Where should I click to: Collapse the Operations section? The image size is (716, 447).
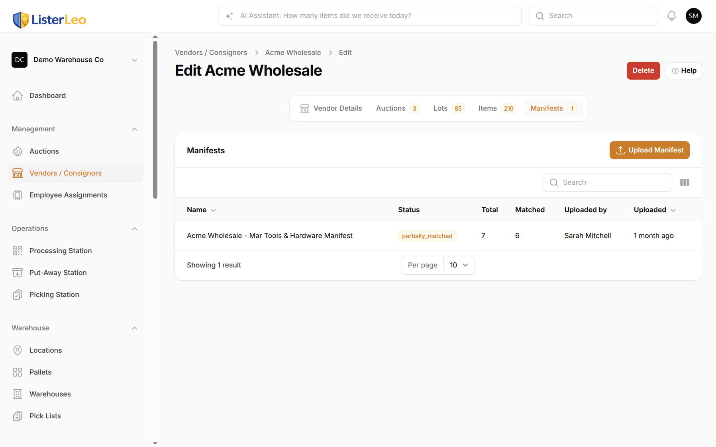135,228
